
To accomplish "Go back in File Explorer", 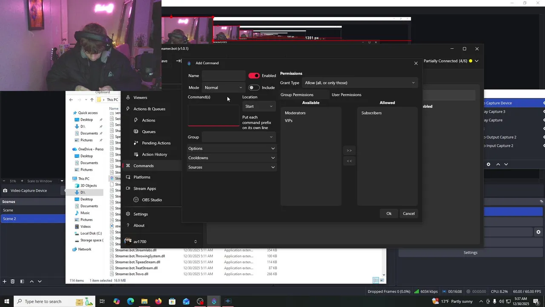I will pos(71,100).
